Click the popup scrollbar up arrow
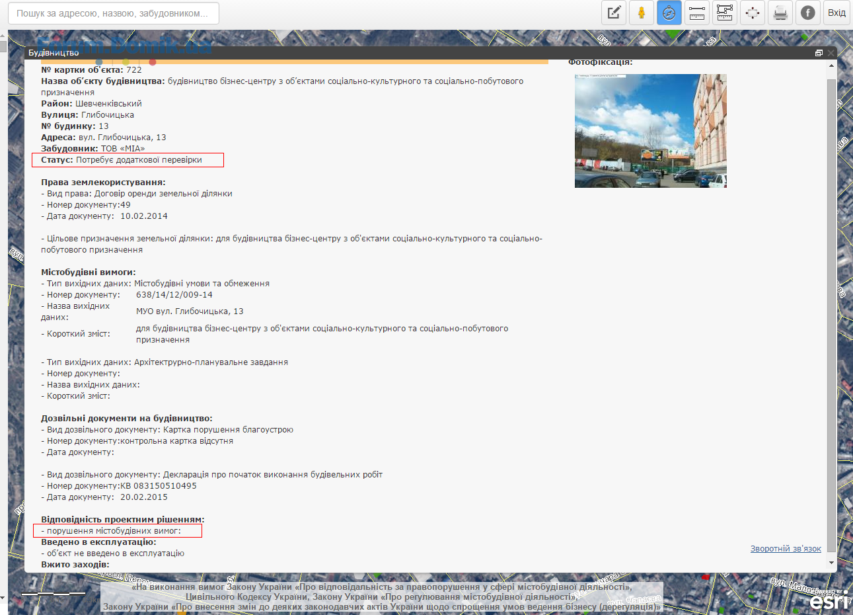The height and width of the screenshot is (615, 853). (831, 65)
